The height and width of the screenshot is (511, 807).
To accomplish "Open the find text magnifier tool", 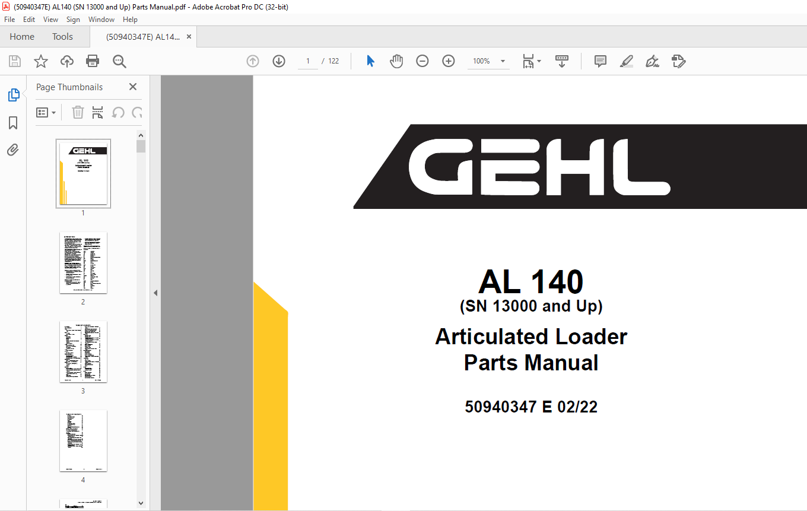I will (119, 61).
